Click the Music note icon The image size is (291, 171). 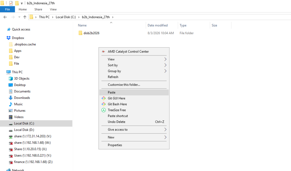pyautogui.click(x=11, y=104)
